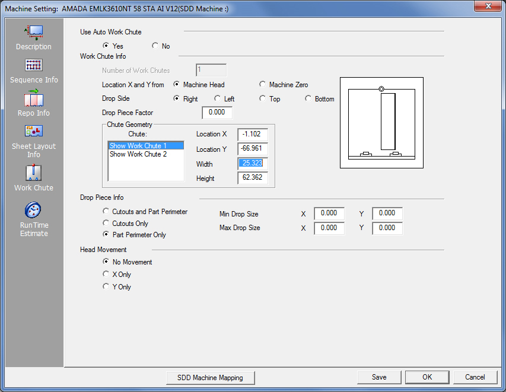The height and width of the screenshot is (392, 506).
Task: Click the Location Y field
Action: point(253,149)
